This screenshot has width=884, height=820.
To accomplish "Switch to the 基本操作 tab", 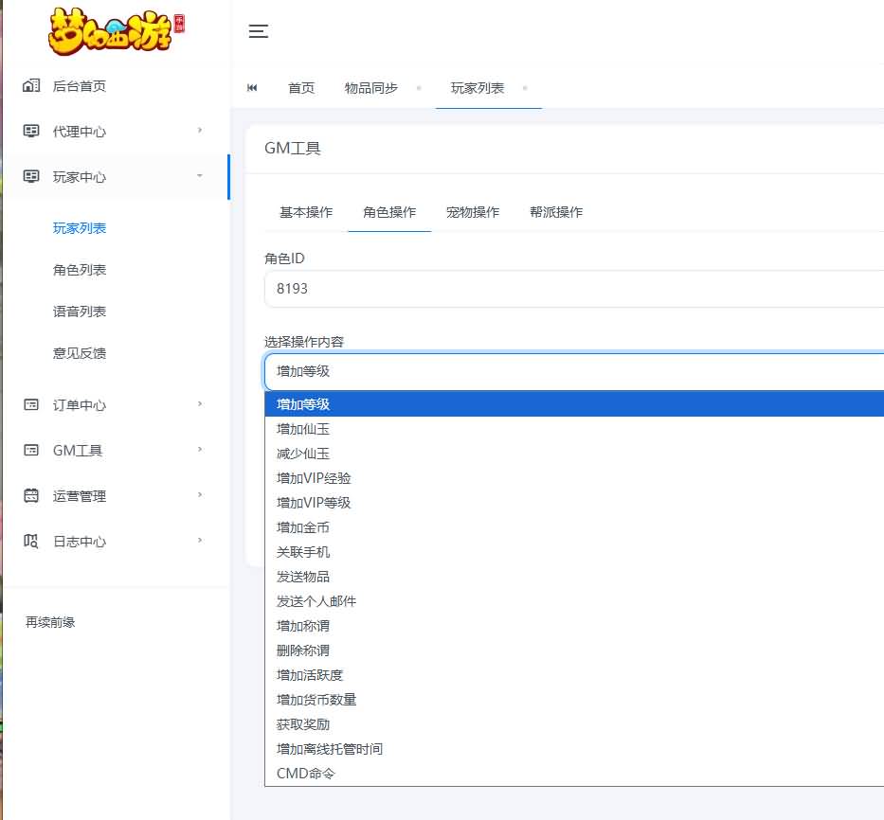I will [306, 212].
